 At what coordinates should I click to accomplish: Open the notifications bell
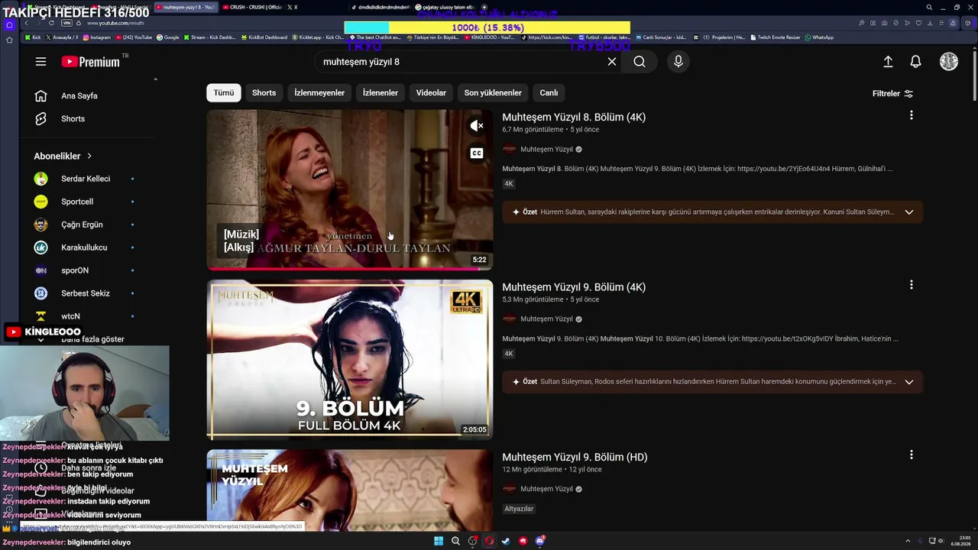915,62
